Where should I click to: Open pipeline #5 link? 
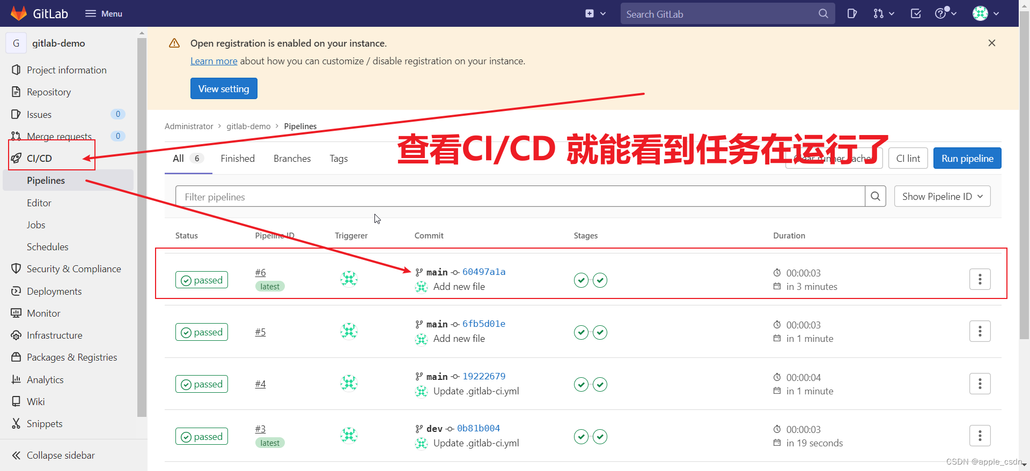(260, 332)
